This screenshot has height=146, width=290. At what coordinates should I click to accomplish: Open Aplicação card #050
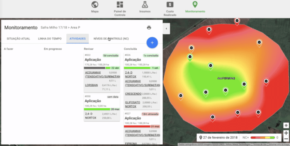pos(93,101)
